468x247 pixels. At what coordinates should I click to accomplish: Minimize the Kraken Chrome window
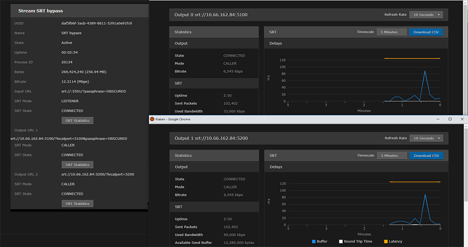(437, 119)
